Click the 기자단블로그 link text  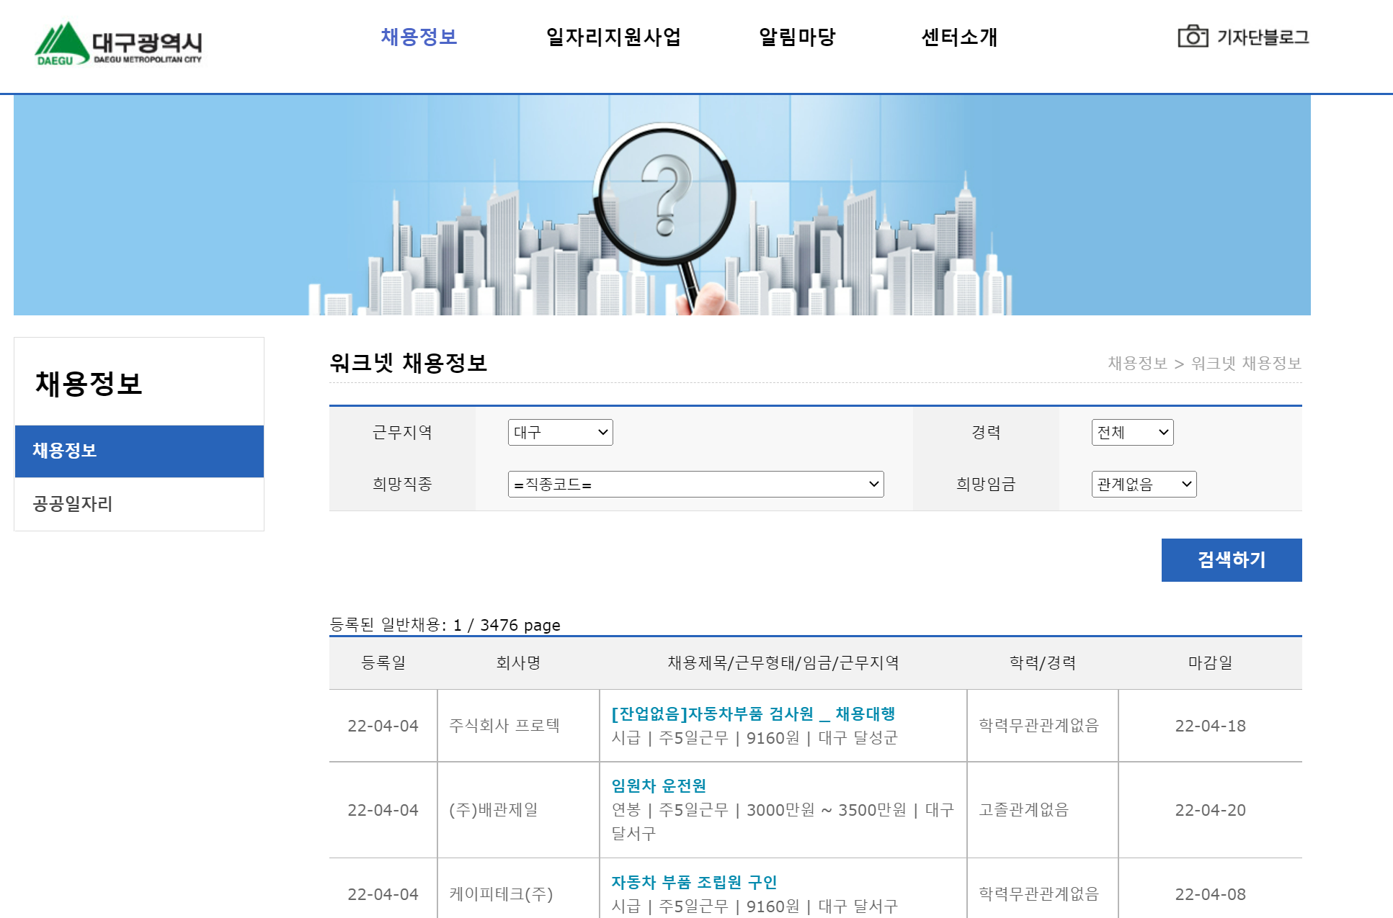(1263, 37)
